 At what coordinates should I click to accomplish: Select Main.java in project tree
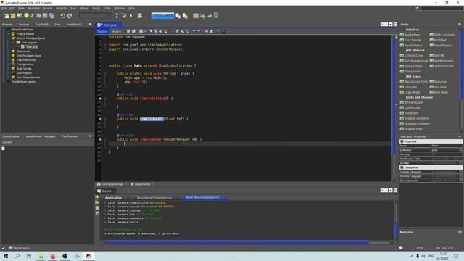[x=32, y=46]
